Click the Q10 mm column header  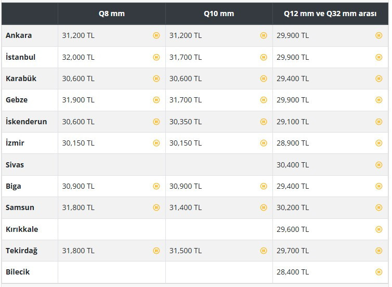point(219,14)
